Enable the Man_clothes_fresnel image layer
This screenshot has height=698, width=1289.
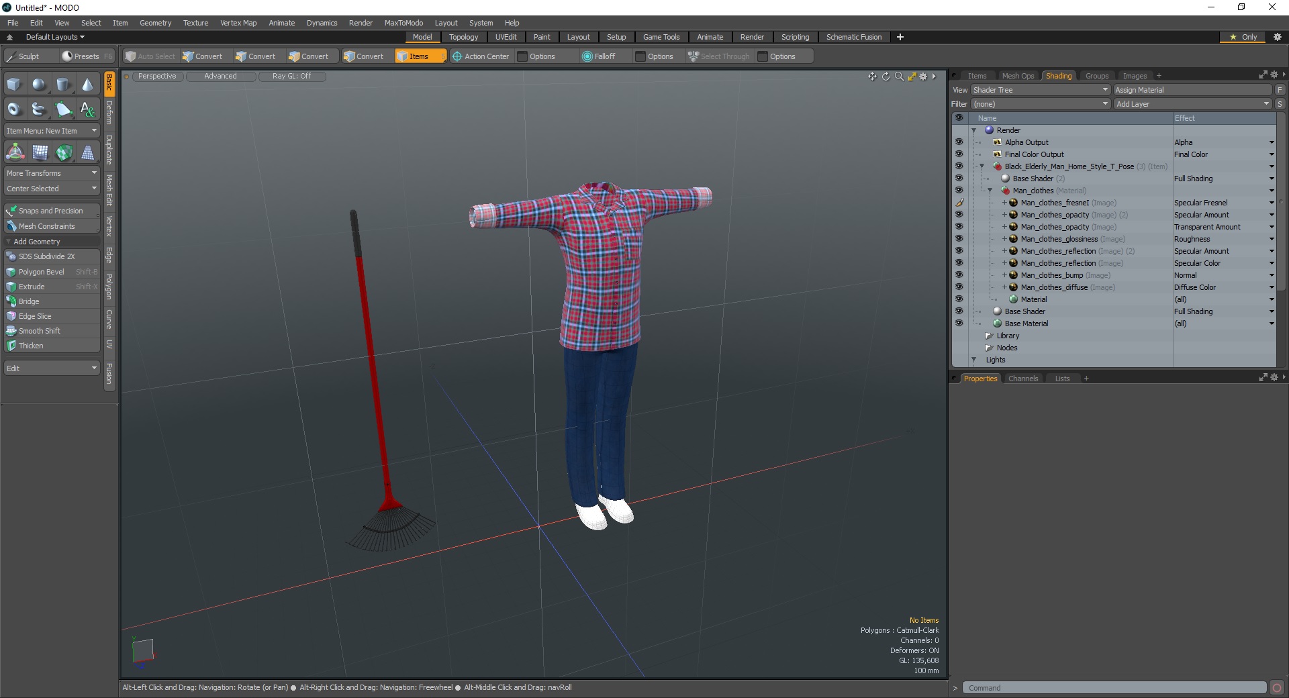pyautogui.click(x=959, y=203)
